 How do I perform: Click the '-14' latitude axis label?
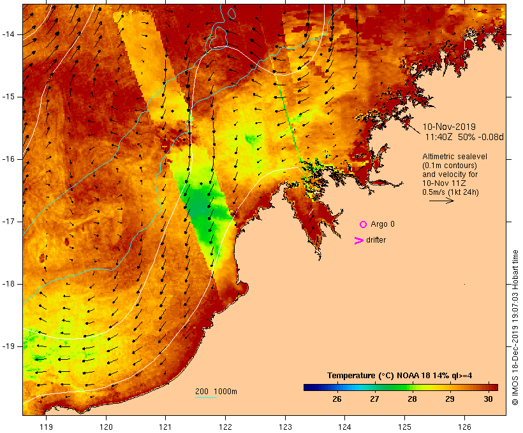(x=8, y=34)
